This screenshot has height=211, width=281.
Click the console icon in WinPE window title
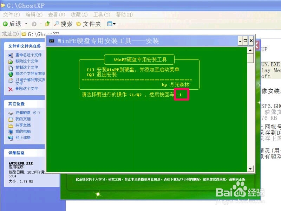click(x=52, y=41)
